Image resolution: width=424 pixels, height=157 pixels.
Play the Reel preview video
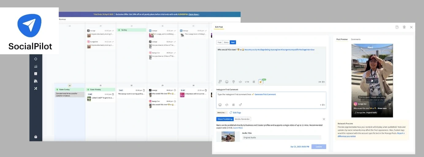[x=372, y=81]
